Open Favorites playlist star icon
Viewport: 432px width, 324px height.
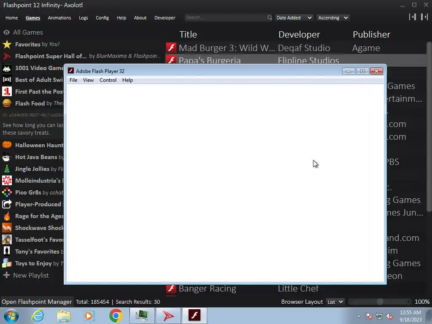7,44
